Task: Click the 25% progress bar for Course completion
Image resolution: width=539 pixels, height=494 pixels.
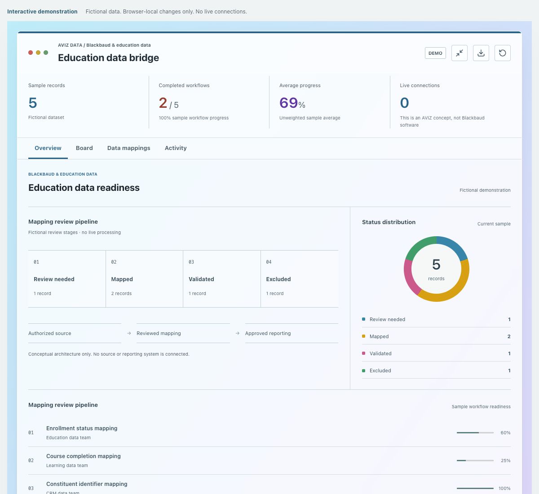Action: [475, 460]
